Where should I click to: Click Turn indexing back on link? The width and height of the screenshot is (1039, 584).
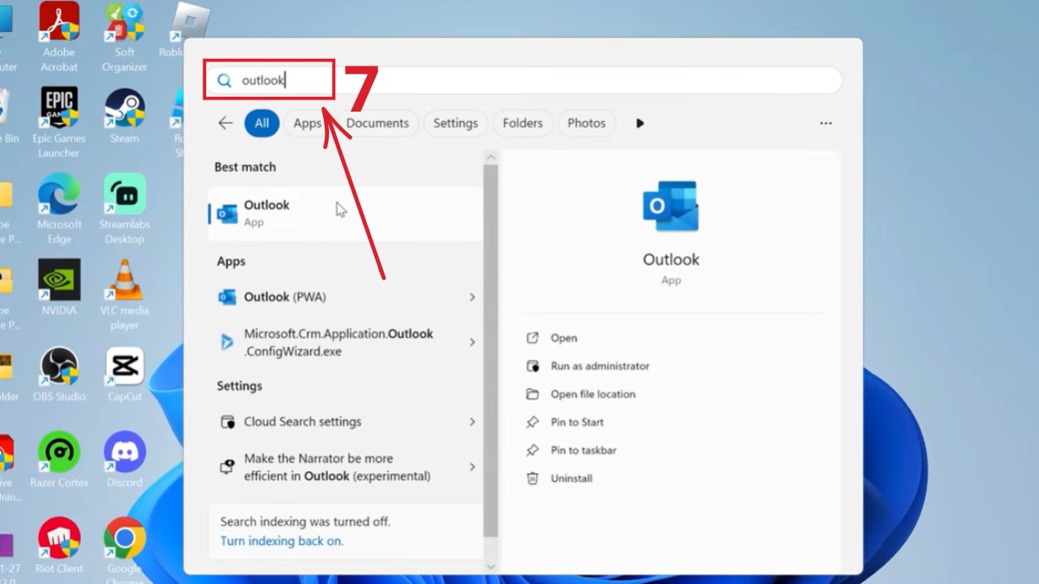click(x=281, y=541)
